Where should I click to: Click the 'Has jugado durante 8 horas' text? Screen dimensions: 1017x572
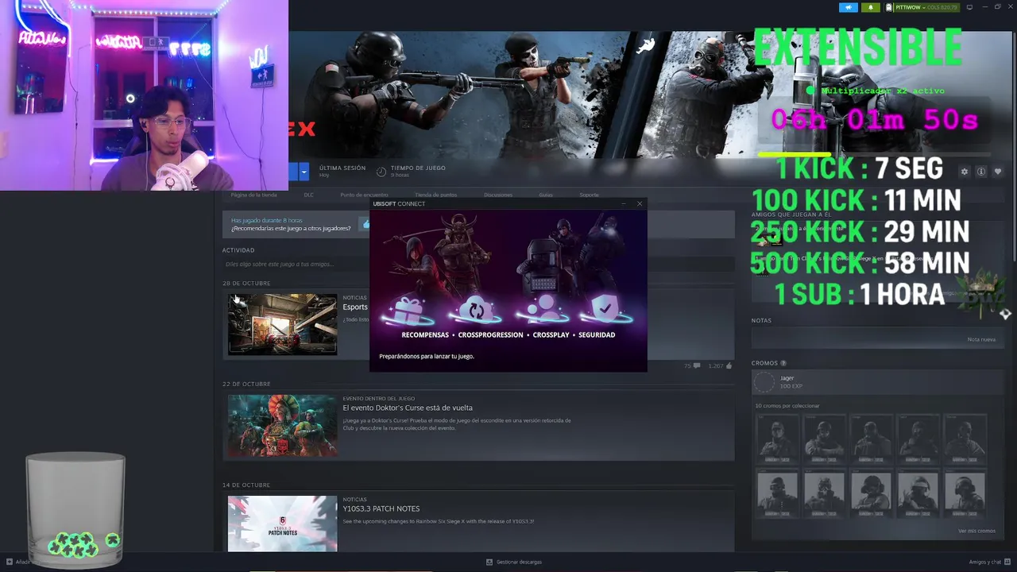click(267, 220)
